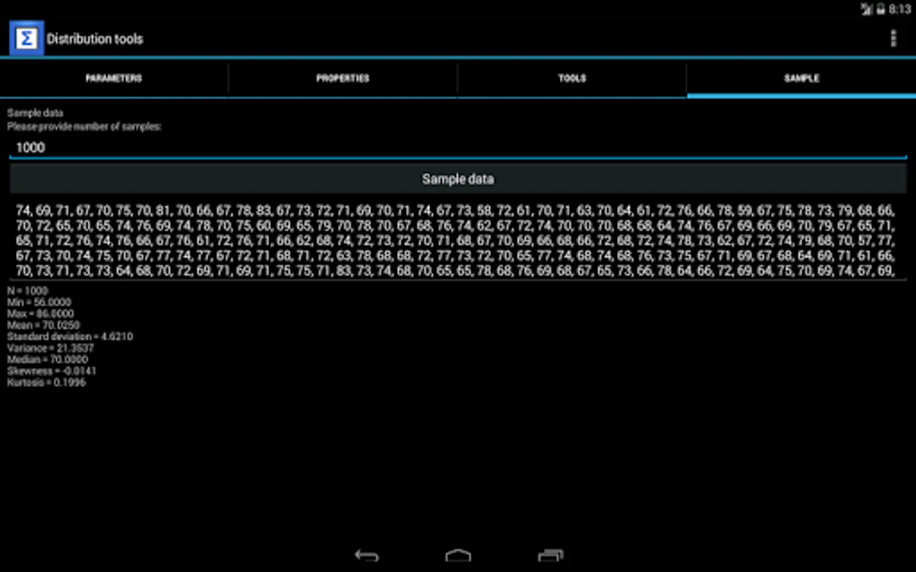Select the 'Variance = 21.3537' line
Image resolution: width=916 pixels, height=572 pixels.
coord(51,348)
